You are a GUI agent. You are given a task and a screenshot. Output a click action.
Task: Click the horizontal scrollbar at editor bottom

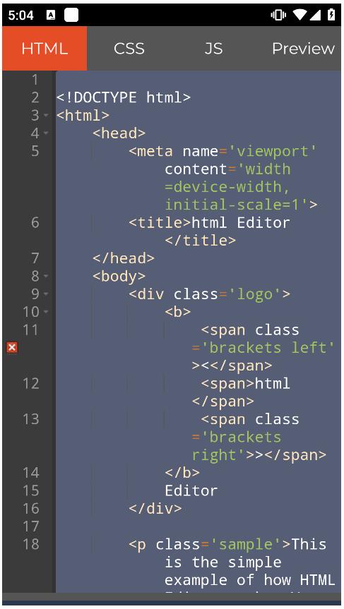click(172, 596)
